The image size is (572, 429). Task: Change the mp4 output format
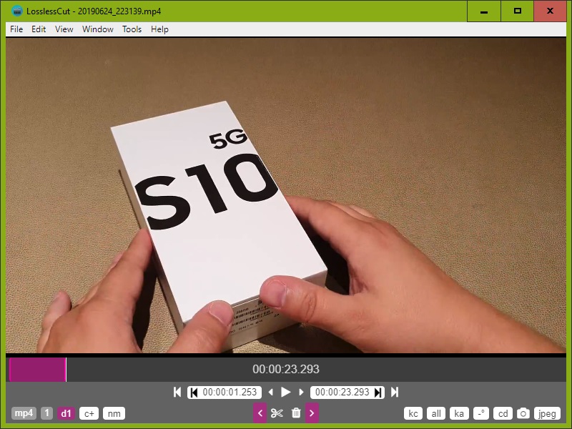[x=24, y=413]
